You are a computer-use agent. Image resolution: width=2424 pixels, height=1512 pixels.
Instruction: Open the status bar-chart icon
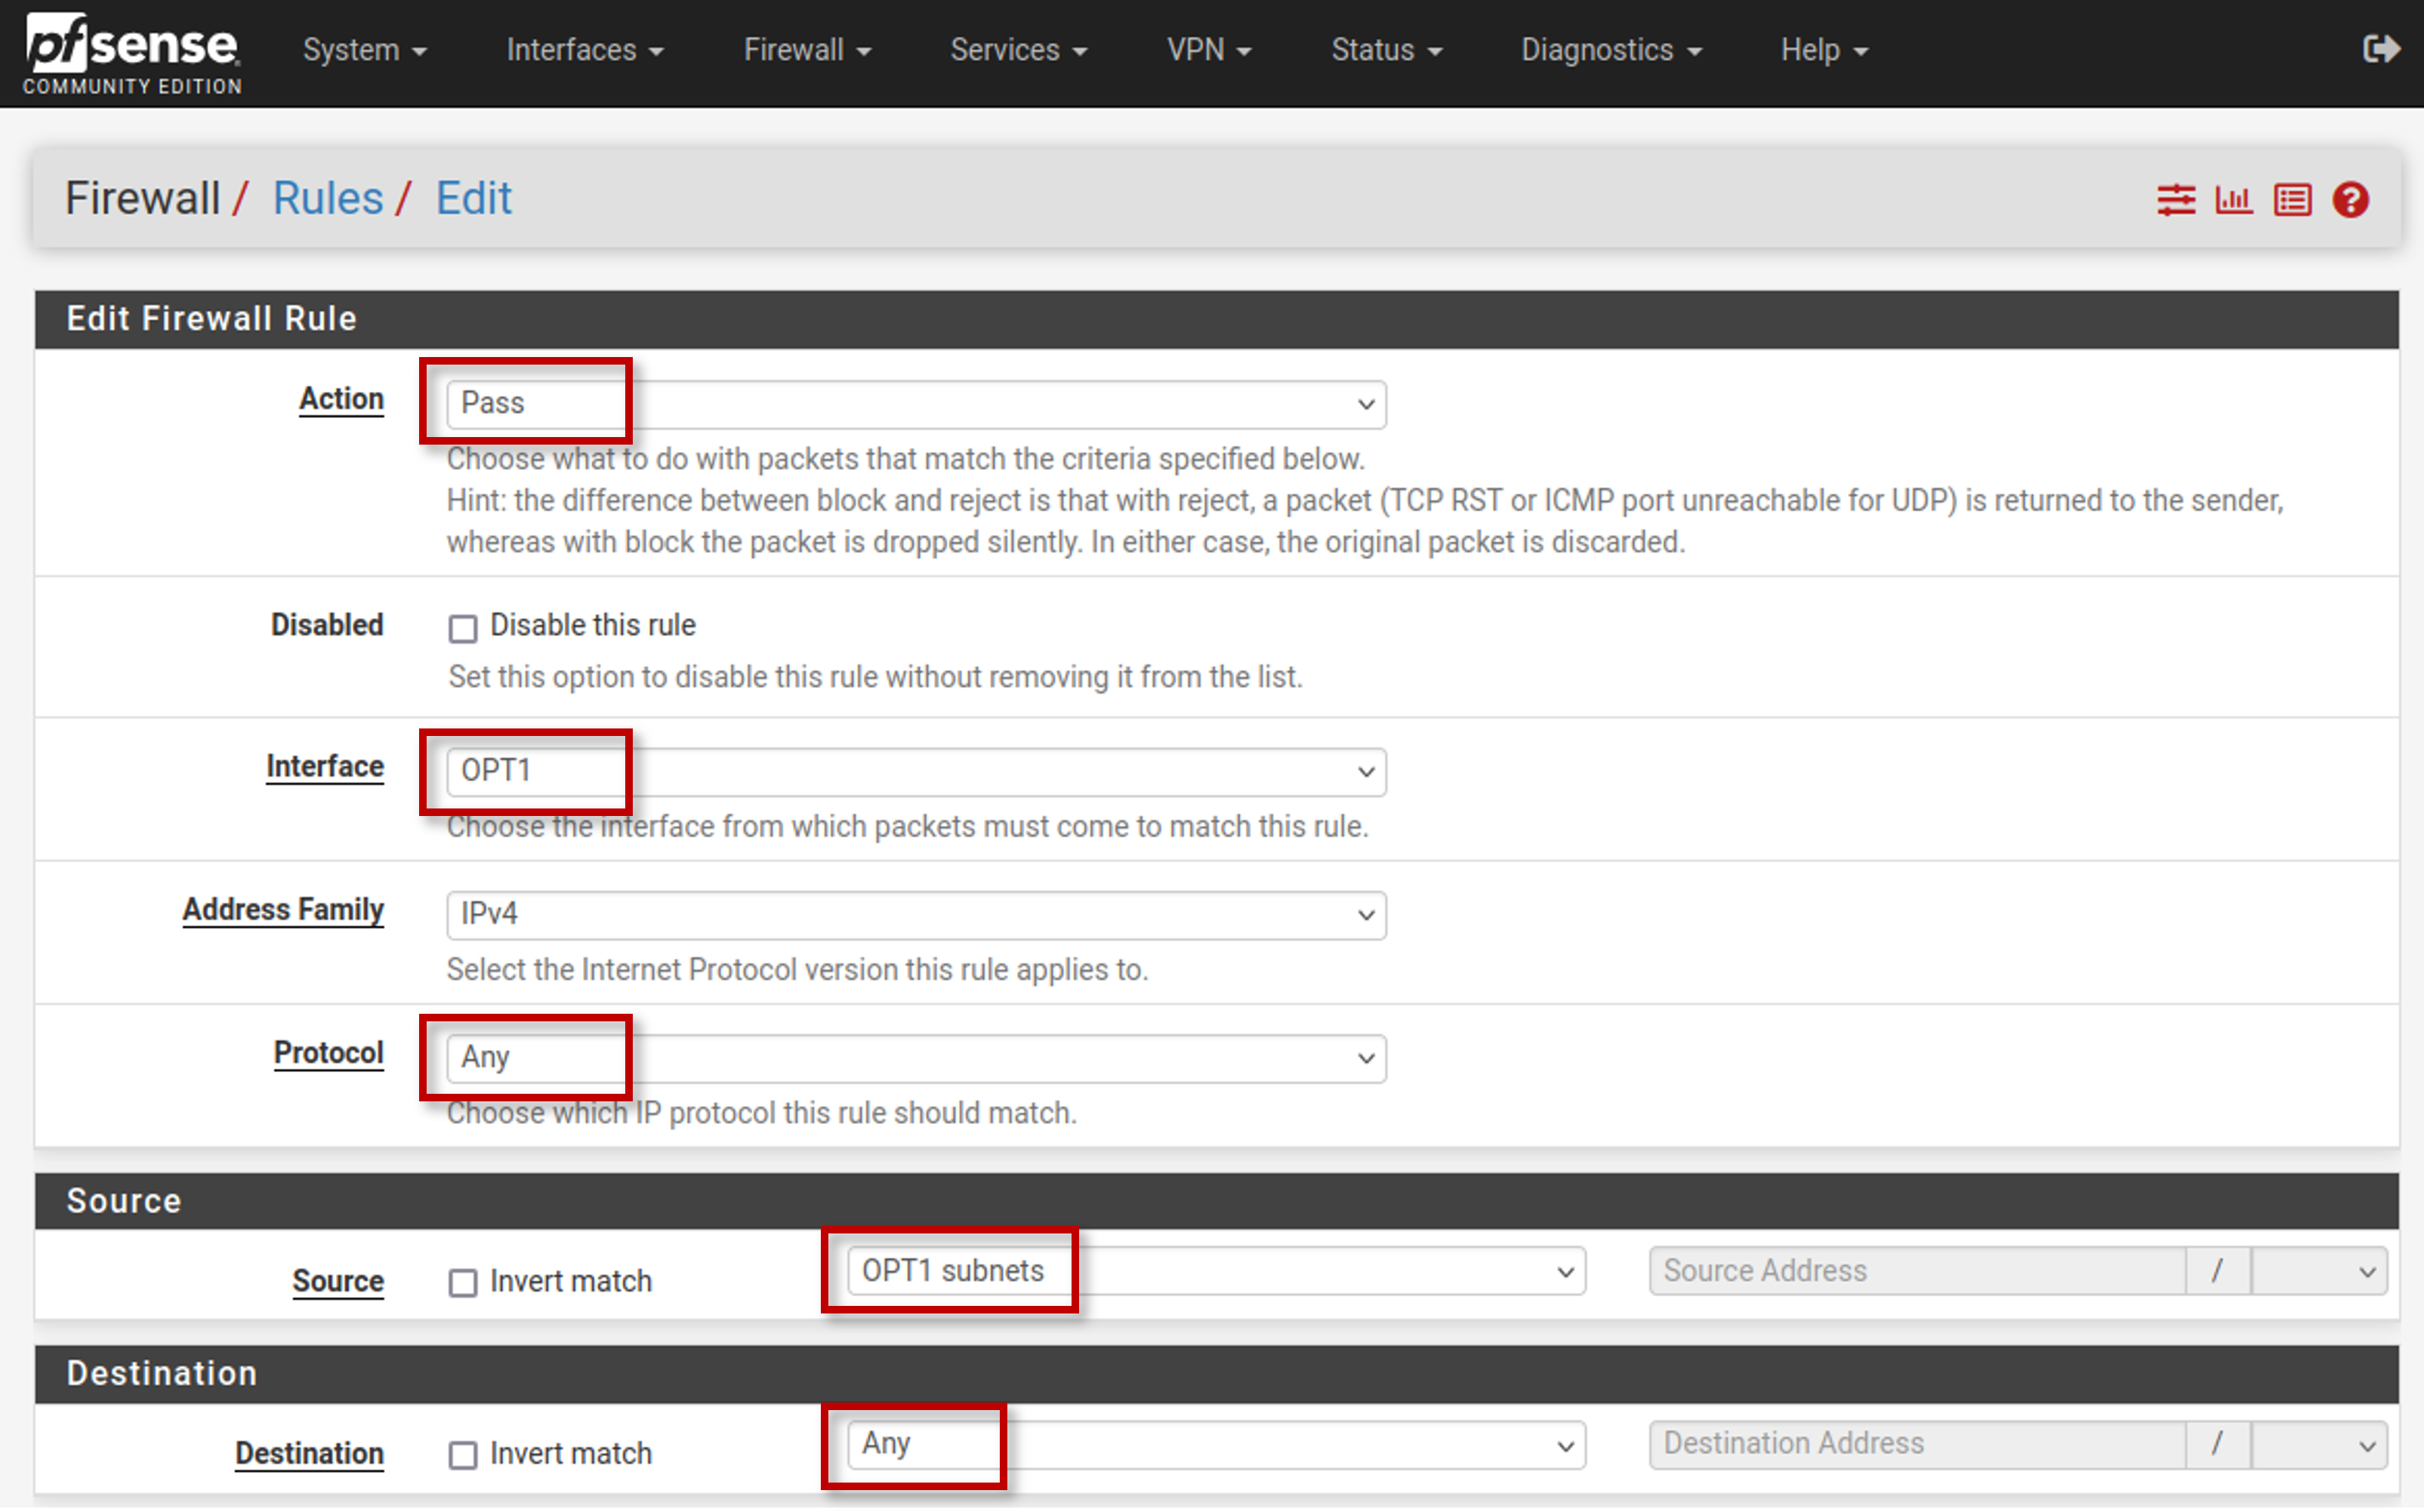pos(2234,200)
